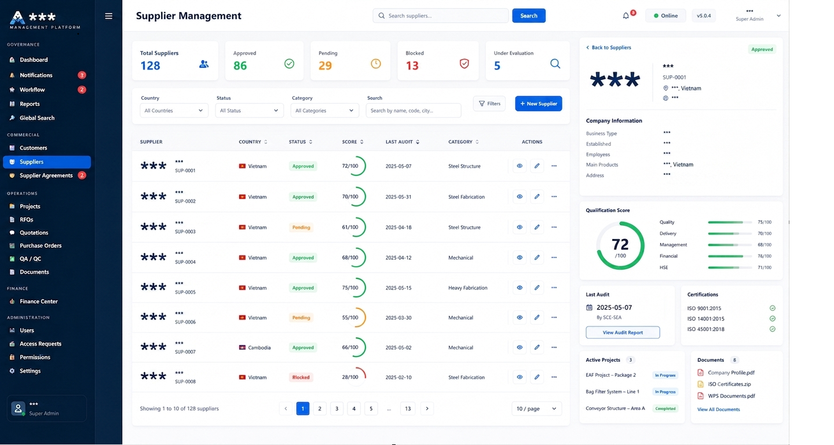Click the top Search suppliers input field
The width and height of the screenshot is (834, 445).
[441, 16]
